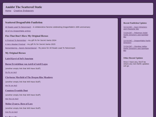Click placeholder text under Clayborne Mayfield heading
This screenshot has height=117, width=156.
click(x=23, y=82)
